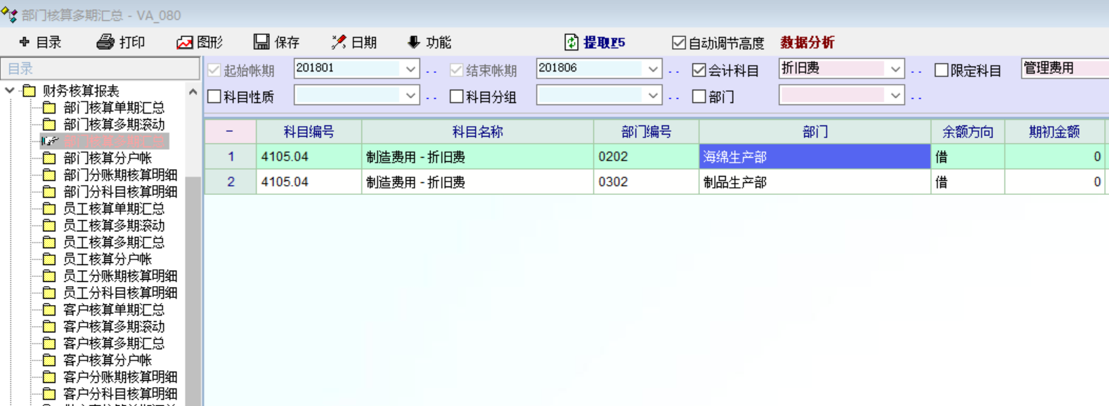Click the 打印 printer icon
This screenshot has height=406, width=1109.
(x=105, y=42)
